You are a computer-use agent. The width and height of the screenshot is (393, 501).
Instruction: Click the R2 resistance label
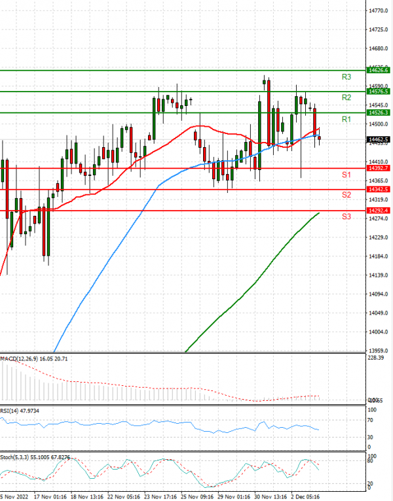click(x=346, y=97)
